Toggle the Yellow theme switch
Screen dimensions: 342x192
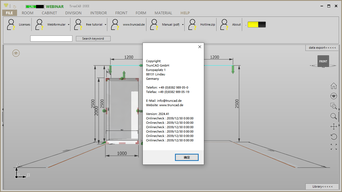pos(257,24)
